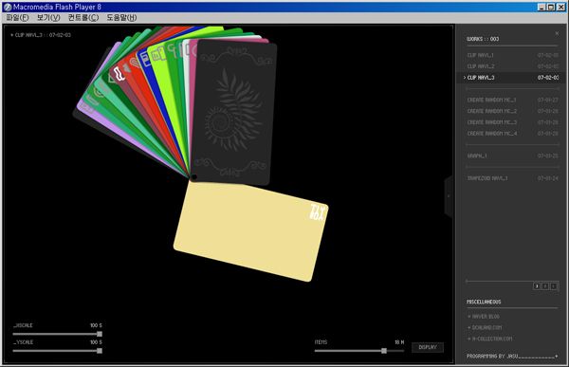Screen dimensions: 569x367
Task: Open the 파일(F) menu
Action: click(x=17, y=17)
